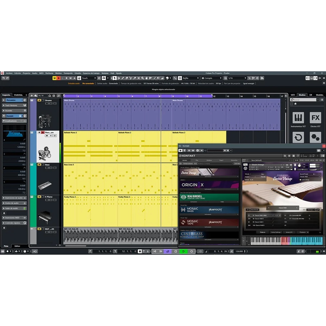Screen dimensions: 326x326
Task: Select the Range Selection tool
Action: point(119,78)
